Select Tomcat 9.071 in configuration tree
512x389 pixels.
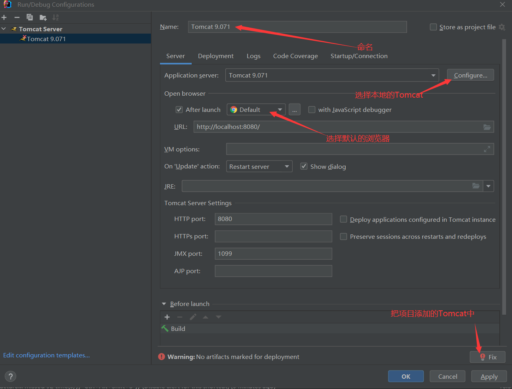76,39
